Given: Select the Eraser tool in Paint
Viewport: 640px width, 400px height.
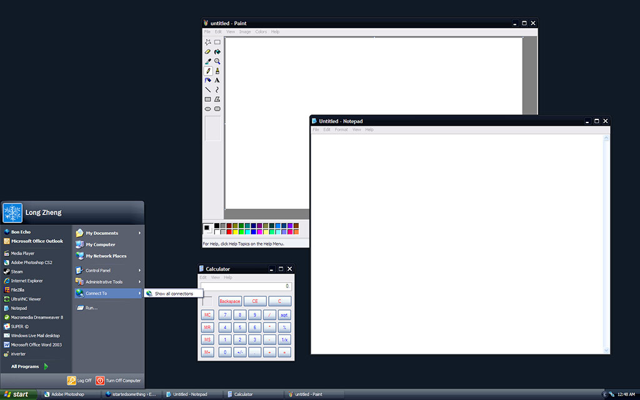Looking at the screenshot, I should pos(207,52).
